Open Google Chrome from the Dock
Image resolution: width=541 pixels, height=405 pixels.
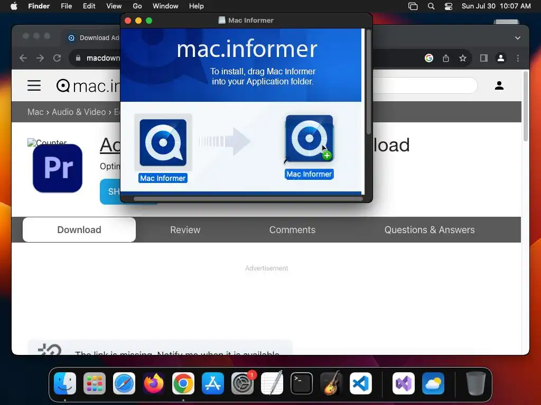click(x=183, y=383)
